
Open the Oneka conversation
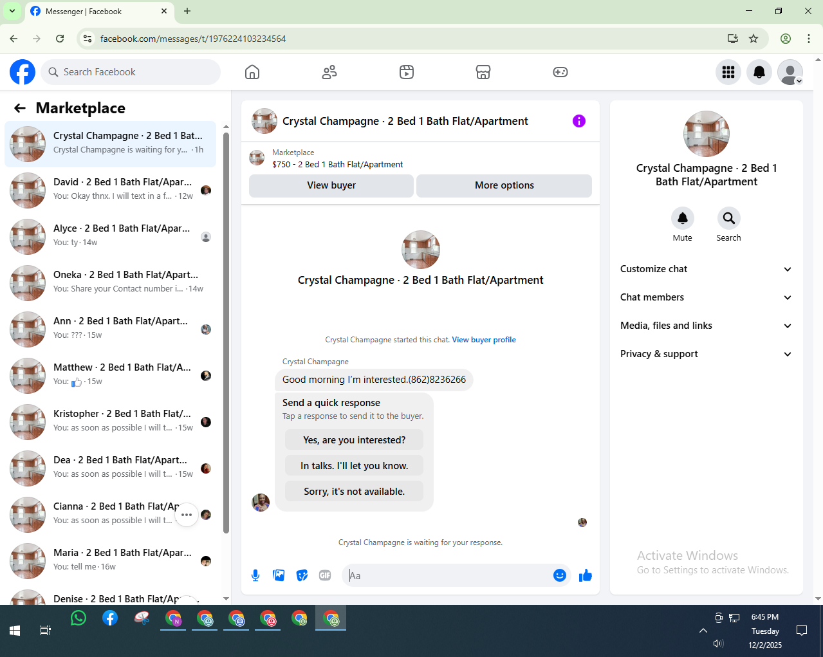(111, 283)
